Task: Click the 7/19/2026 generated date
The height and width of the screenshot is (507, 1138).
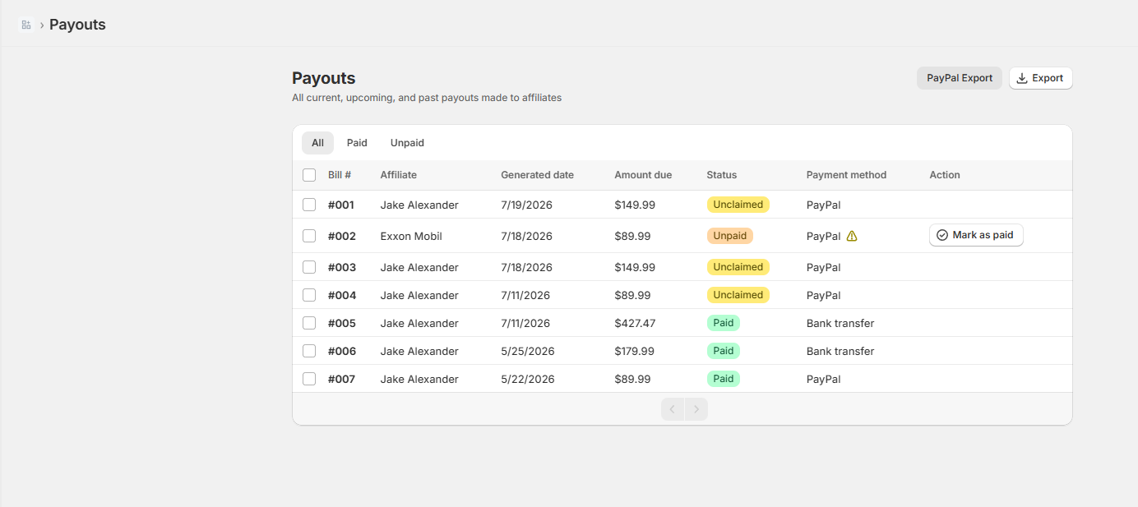Action: tap(526, 205)
